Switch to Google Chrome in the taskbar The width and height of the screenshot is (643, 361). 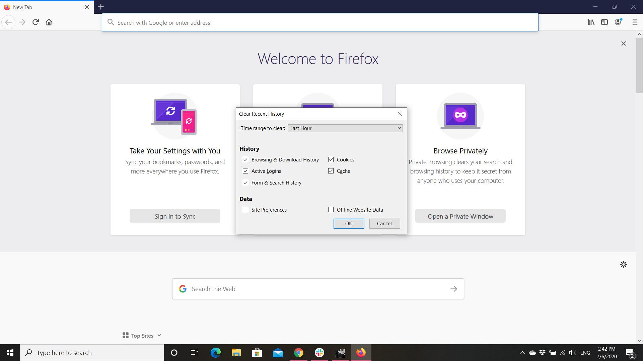coord(298,353)
